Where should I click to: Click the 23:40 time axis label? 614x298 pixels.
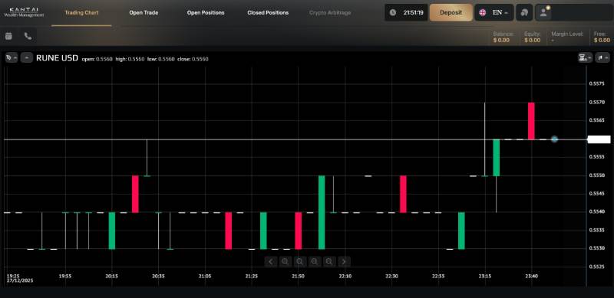pyautogui.click(x=531, y=276)
